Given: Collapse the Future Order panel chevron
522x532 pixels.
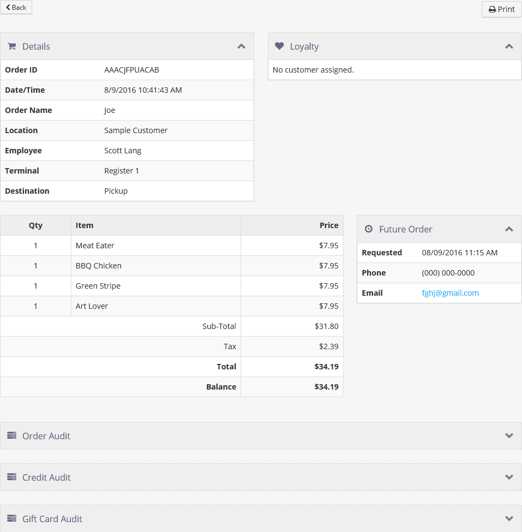Looking at the screenshot, I should (x=509, y=229).
